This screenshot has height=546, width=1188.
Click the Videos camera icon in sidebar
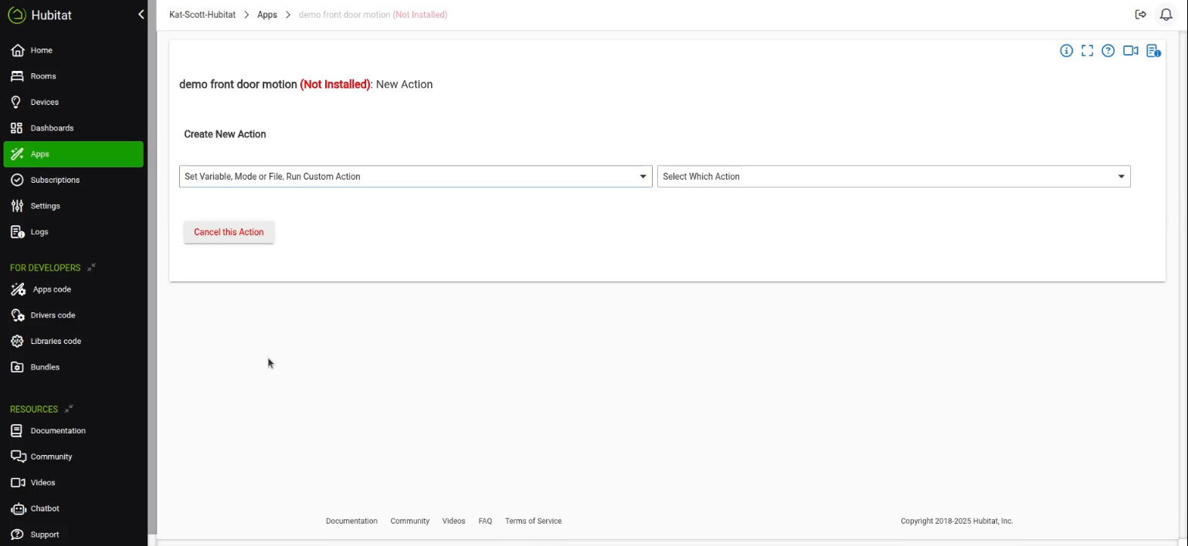coord(18,483)
